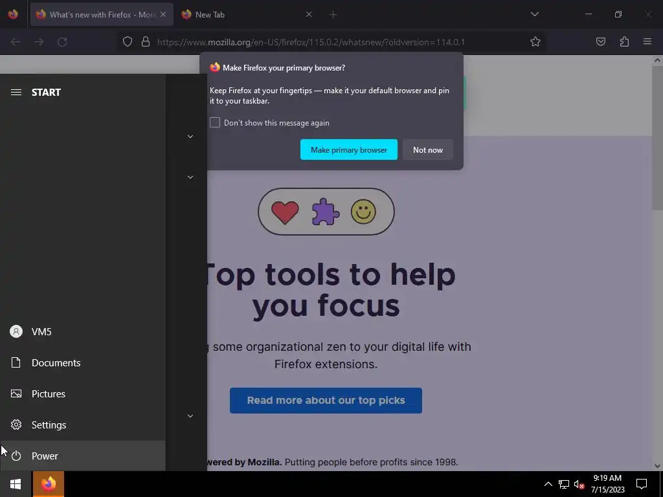Click the site padlock icon
663x497 pixels.
coord(146,42)
